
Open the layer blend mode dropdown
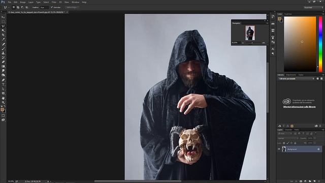click(x=288, y=138)
